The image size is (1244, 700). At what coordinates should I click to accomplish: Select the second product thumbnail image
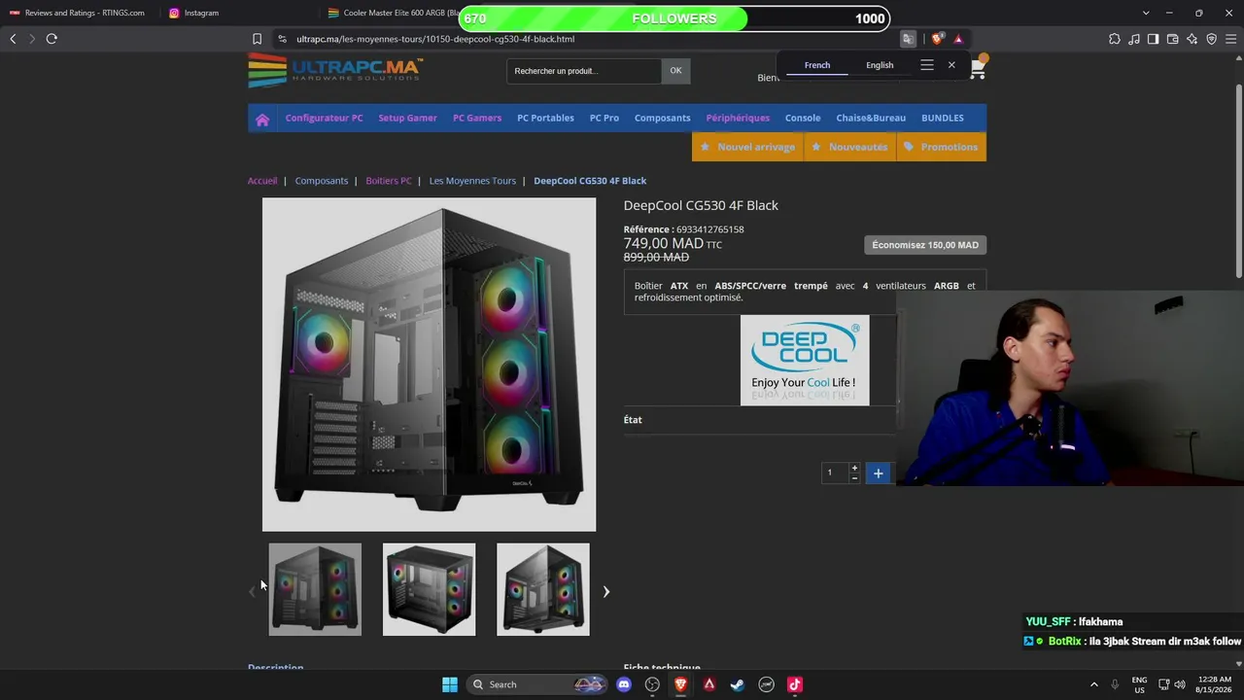pyautogui.click(x=429, y=589)
